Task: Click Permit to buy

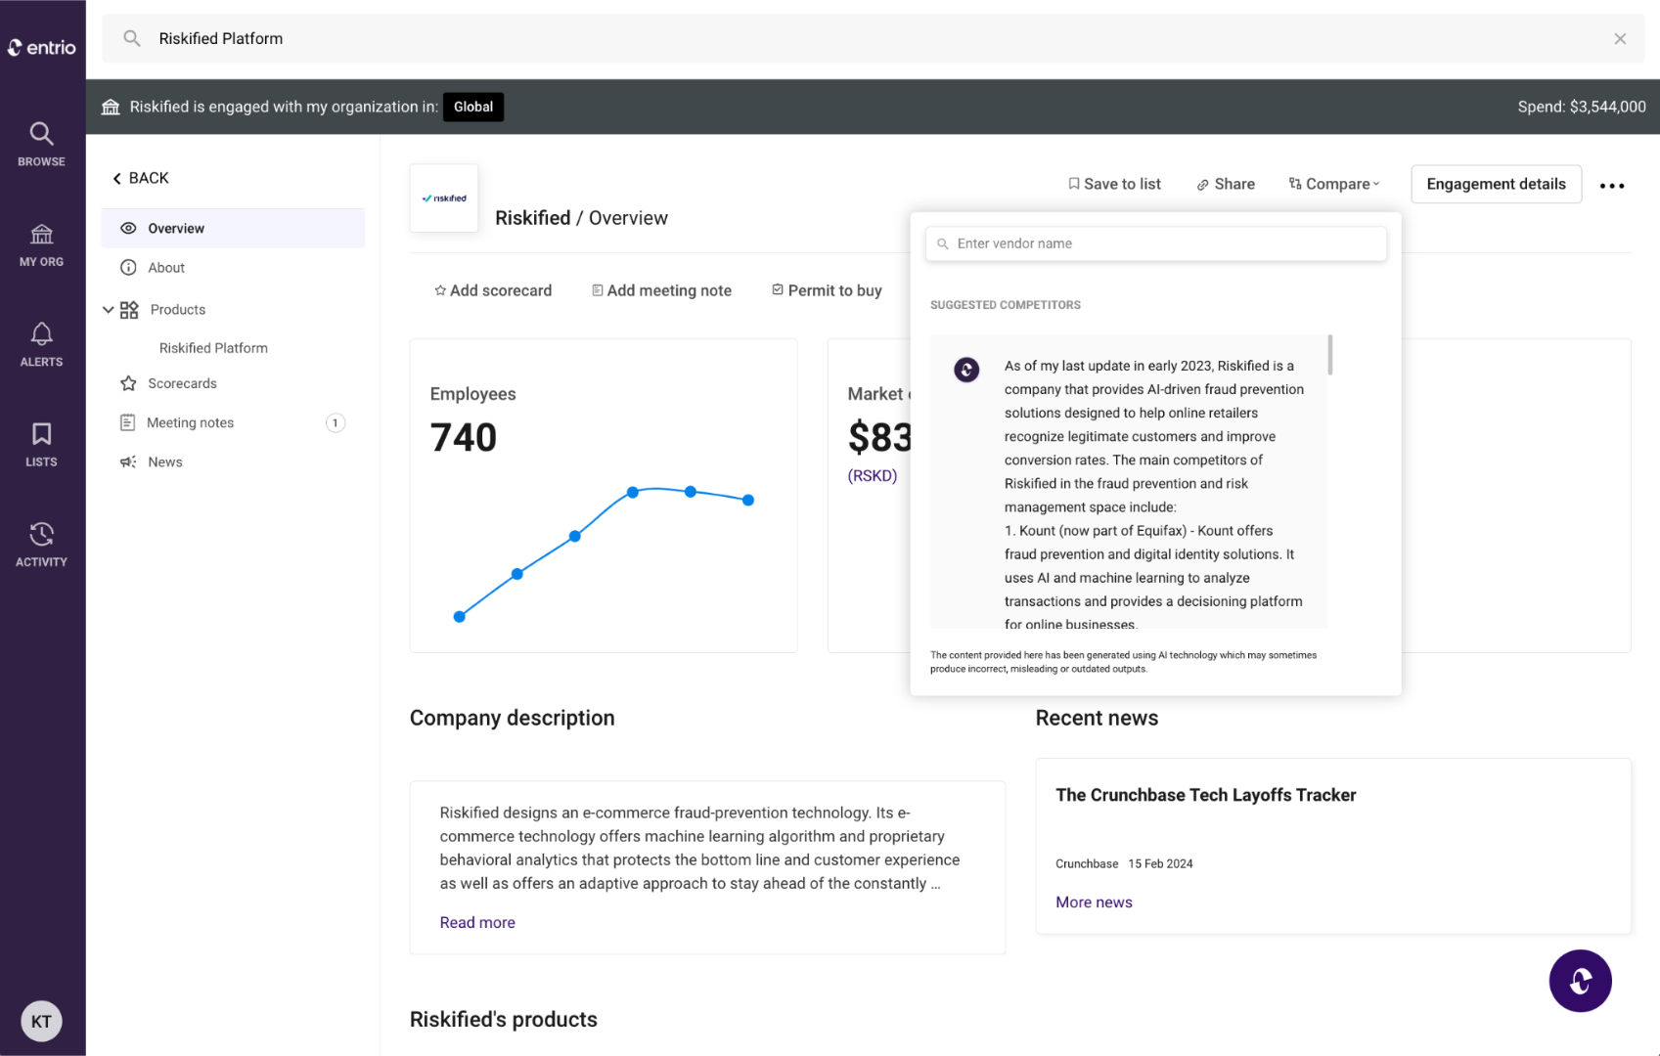Action: point(827,290)
